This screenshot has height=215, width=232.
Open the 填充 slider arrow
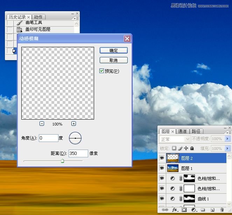pos(227,148)
